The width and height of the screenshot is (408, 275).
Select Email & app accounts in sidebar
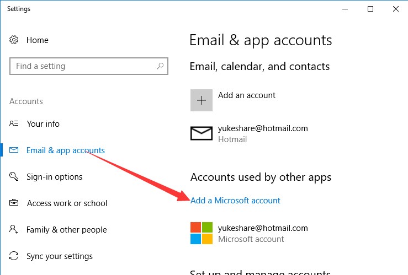(66, 150)
